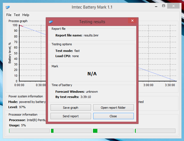Image resolution: width=184 pixels, height=141 pixels.
Task: Click the Imtec Battery Mark 1.1 title text
Action: [92, 7]
